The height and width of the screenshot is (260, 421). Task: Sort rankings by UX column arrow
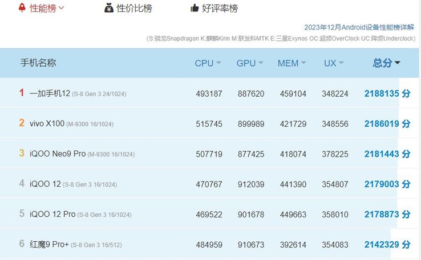point(341,63)
